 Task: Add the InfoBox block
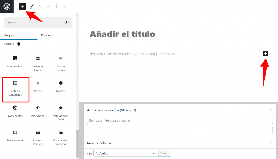61,86
